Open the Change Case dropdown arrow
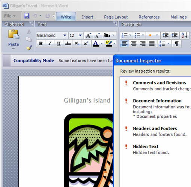Screen dimensions: 191x187 point(113,36)
